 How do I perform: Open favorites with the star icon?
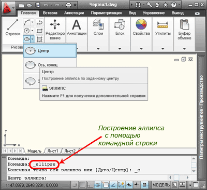166,5
